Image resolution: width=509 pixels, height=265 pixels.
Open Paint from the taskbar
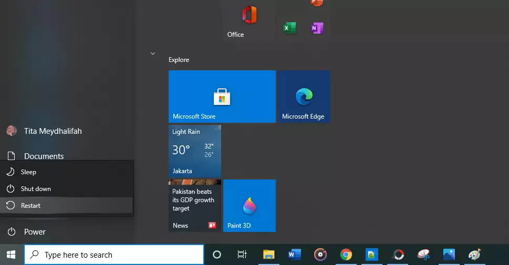(x=474, y=255)
